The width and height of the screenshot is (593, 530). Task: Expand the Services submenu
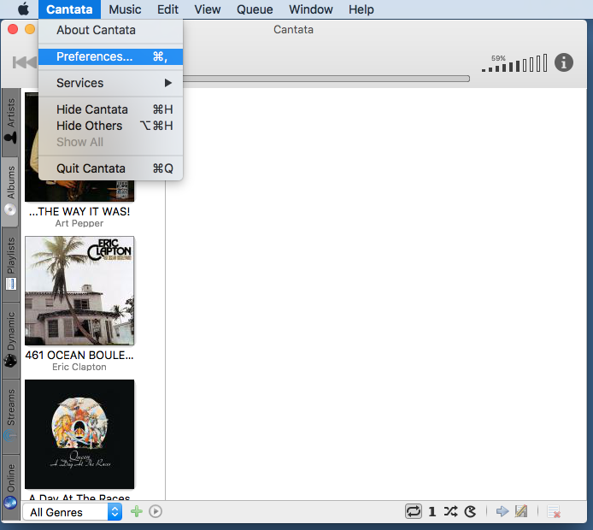pos(110,83)
